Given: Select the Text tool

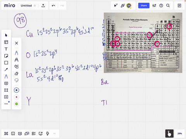Looking at the screenshot, I should (6, 49).
